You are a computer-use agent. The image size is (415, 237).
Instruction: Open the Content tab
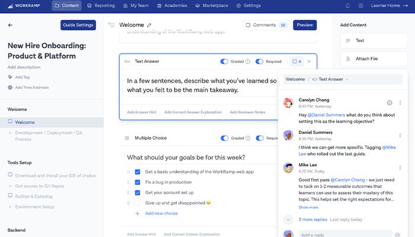[x=66, y=5]
